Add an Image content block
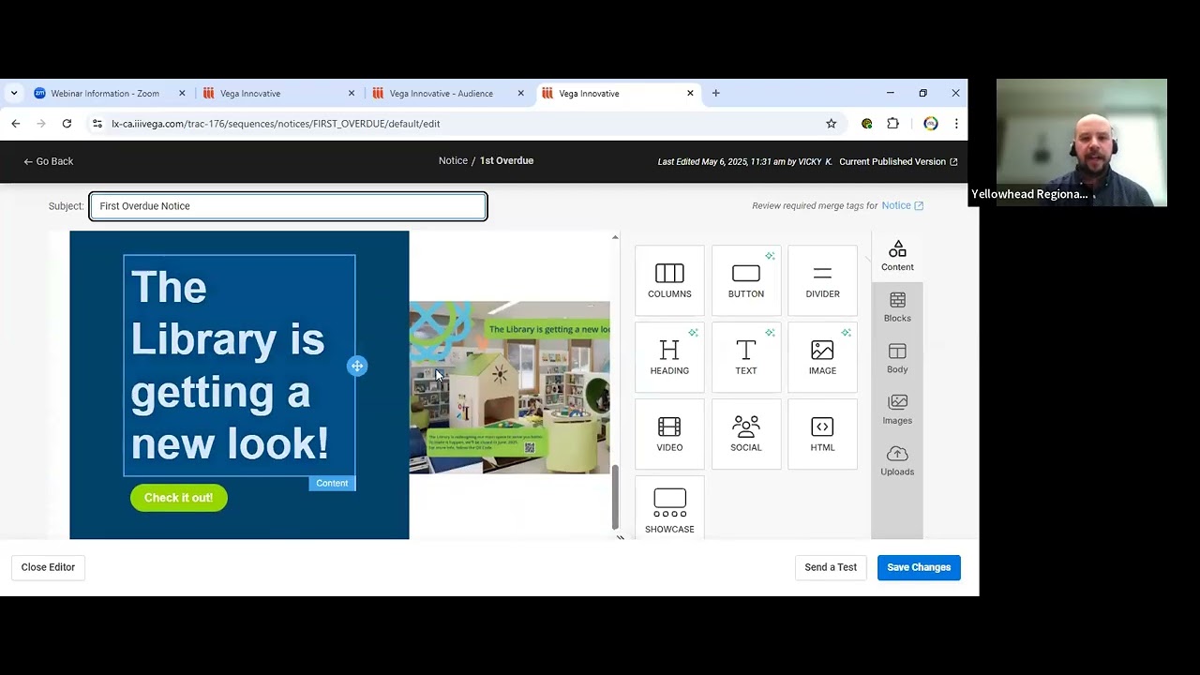This screenshot has width=1200, height=675. pyautogui.click(x=822, y=357)
